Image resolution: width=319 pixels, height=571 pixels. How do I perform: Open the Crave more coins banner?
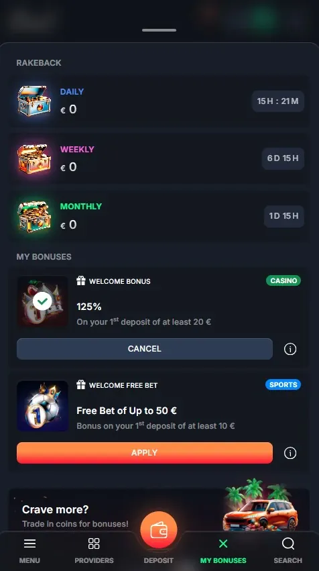click(159, 510)
